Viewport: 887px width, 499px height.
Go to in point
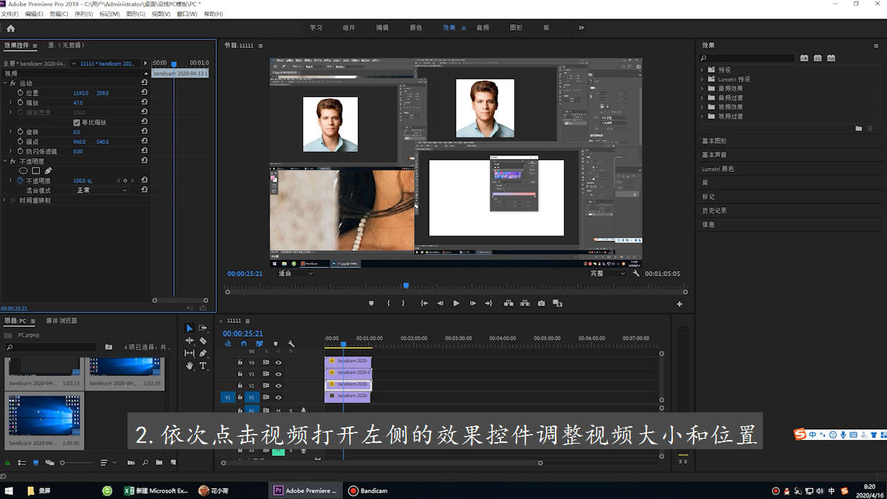tap(424, 303)
